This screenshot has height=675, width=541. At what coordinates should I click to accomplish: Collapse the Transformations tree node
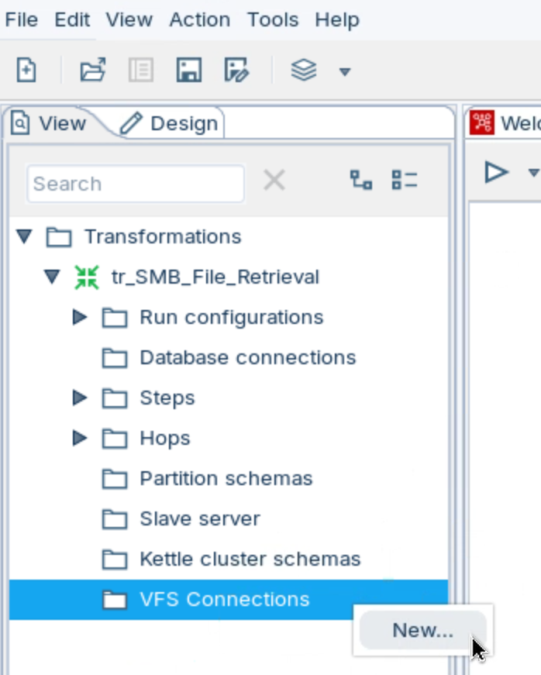click(25, 236)
